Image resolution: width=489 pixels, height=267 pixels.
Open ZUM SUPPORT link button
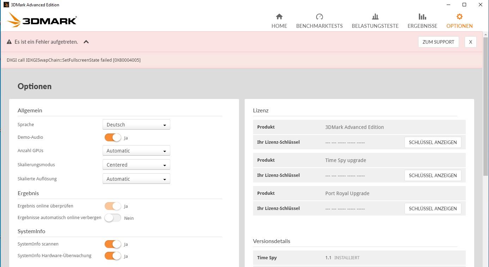pyautogui.click(x=438, y=42)
